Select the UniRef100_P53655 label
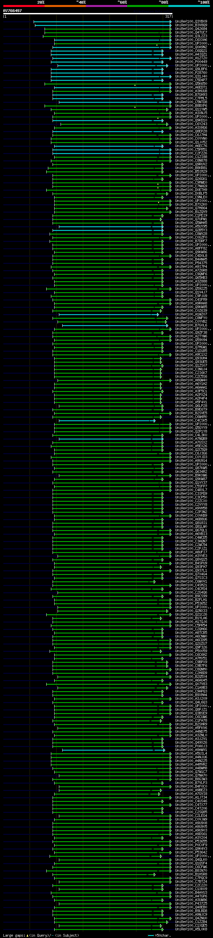 pos(191,842)
